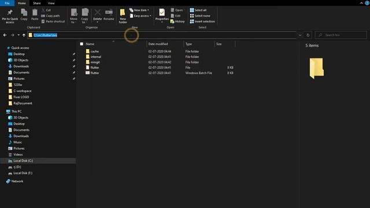Switch to the View tab

[51, 3]
